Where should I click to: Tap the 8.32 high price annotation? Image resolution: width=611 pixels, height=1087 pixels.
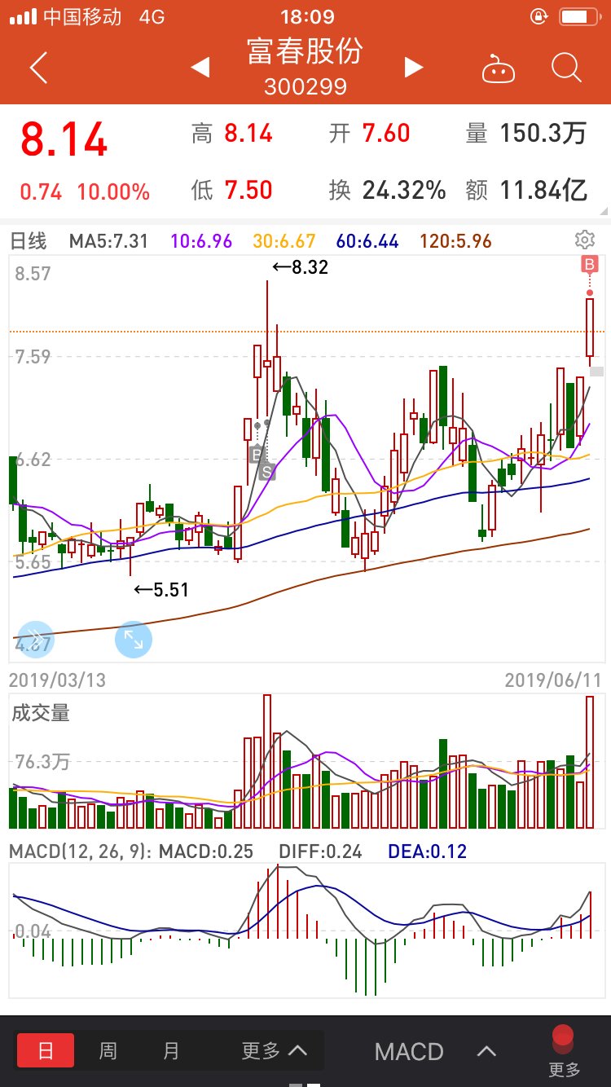click(x=300, y=266)
